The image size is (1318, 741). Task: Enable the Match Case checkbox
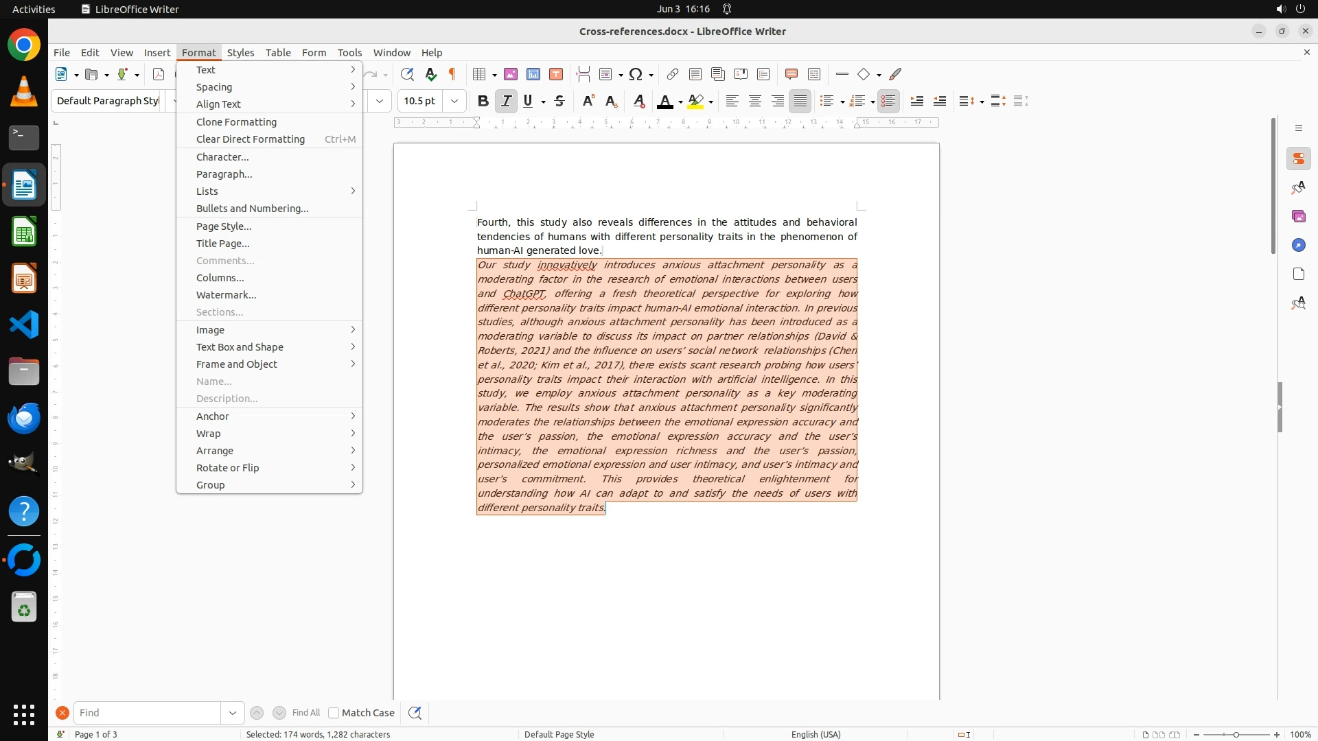334,713
